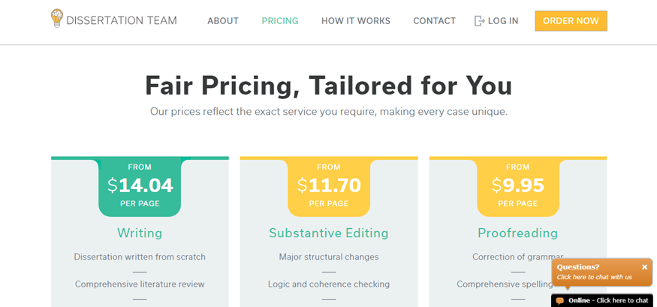Select the $11.70 per page badge

coord(329,185)
